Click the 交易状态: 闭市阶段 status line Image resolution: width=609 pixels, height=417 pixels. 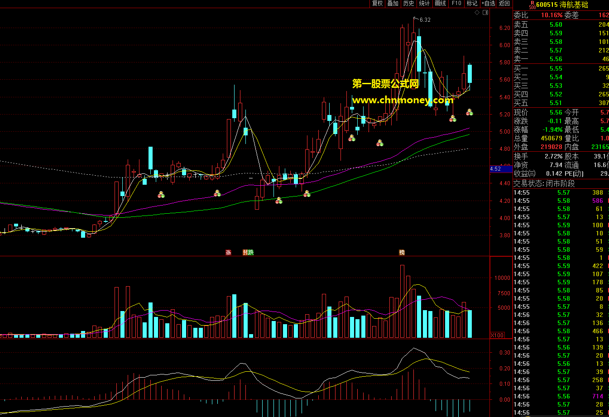(544, 183)
